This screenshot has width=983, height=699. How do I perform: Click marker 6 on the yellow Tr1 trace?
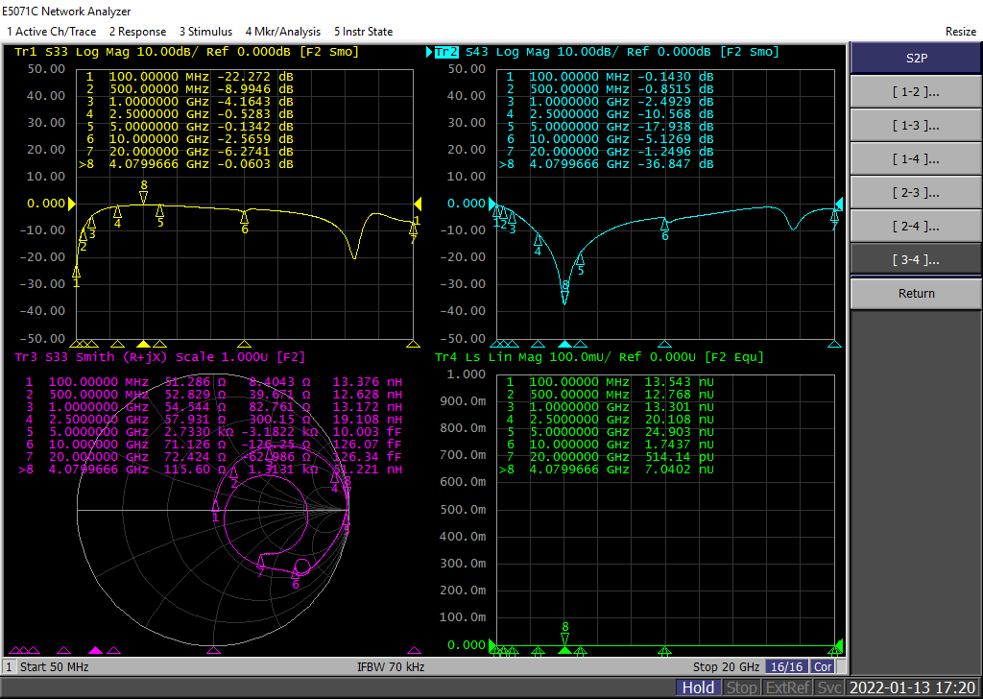[245, 217]
